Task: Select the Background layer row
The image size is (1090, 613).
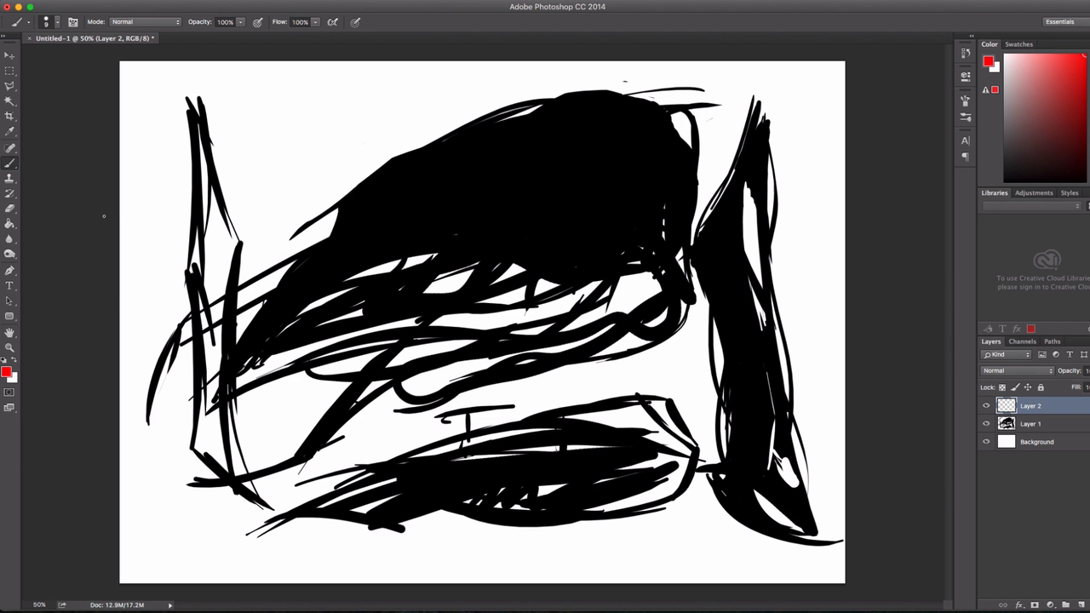Action: (x=1034, y=442)
